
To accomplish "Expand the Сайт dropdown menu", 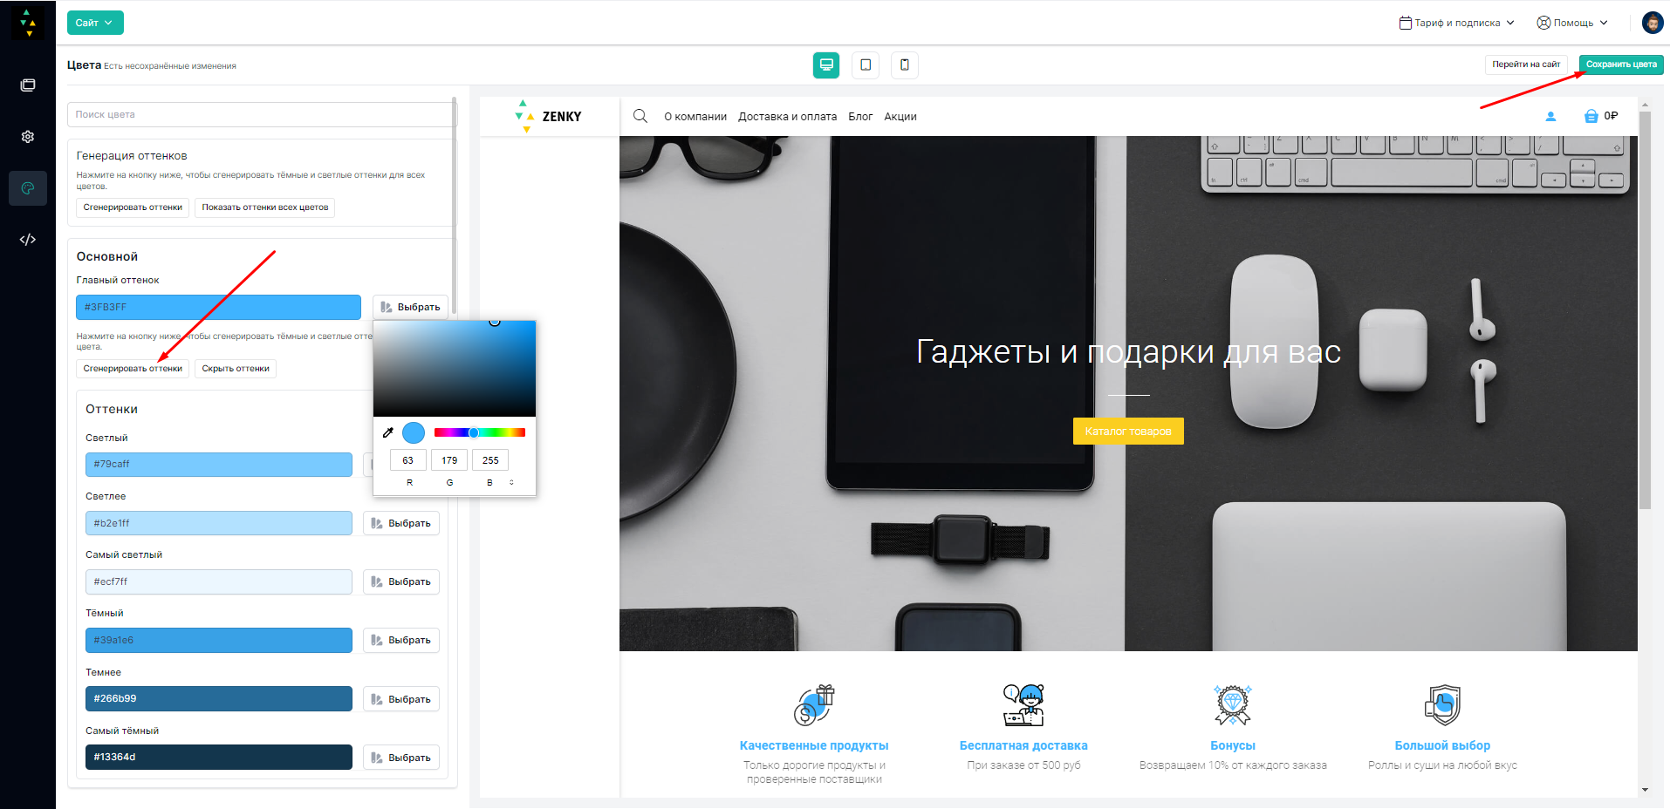I will point(95,23).
